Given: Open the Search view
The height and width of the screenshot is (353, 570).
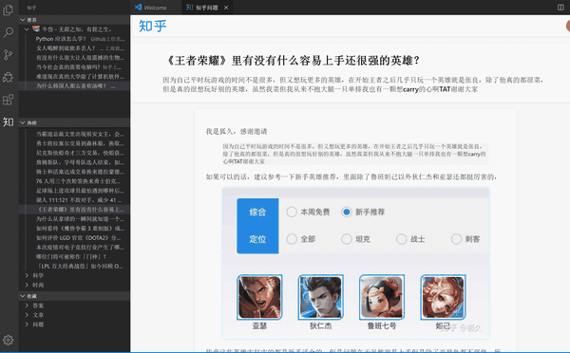Looking at the screenshot, I should coord(8,32).
